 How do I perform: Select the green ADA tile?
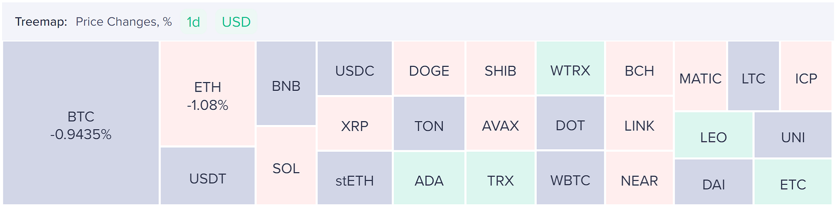(429, 178)
